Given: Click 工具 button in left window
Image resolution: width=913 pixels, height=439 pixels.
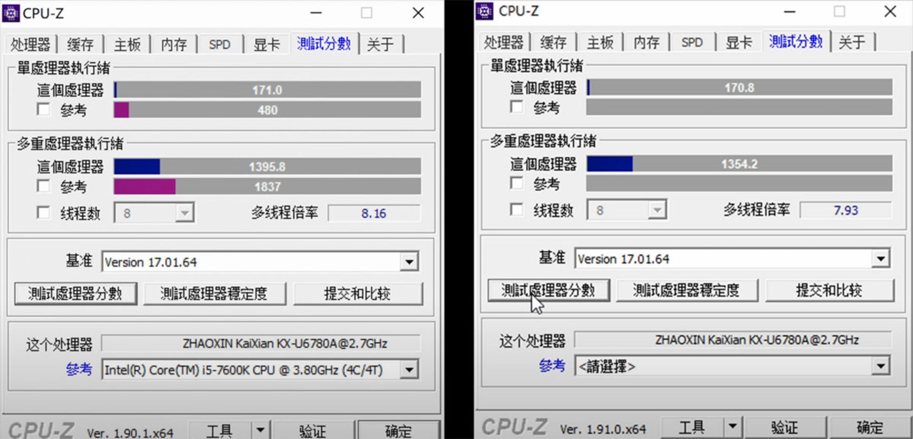Looking at the screenshot, I should tap(220, 430).
